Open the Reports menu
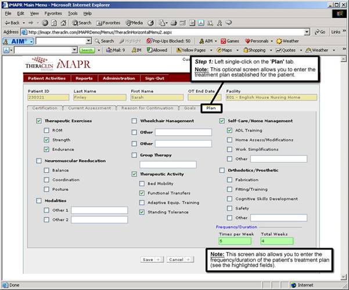This screenshot has width=349, height=290. (x=84, y=78)
